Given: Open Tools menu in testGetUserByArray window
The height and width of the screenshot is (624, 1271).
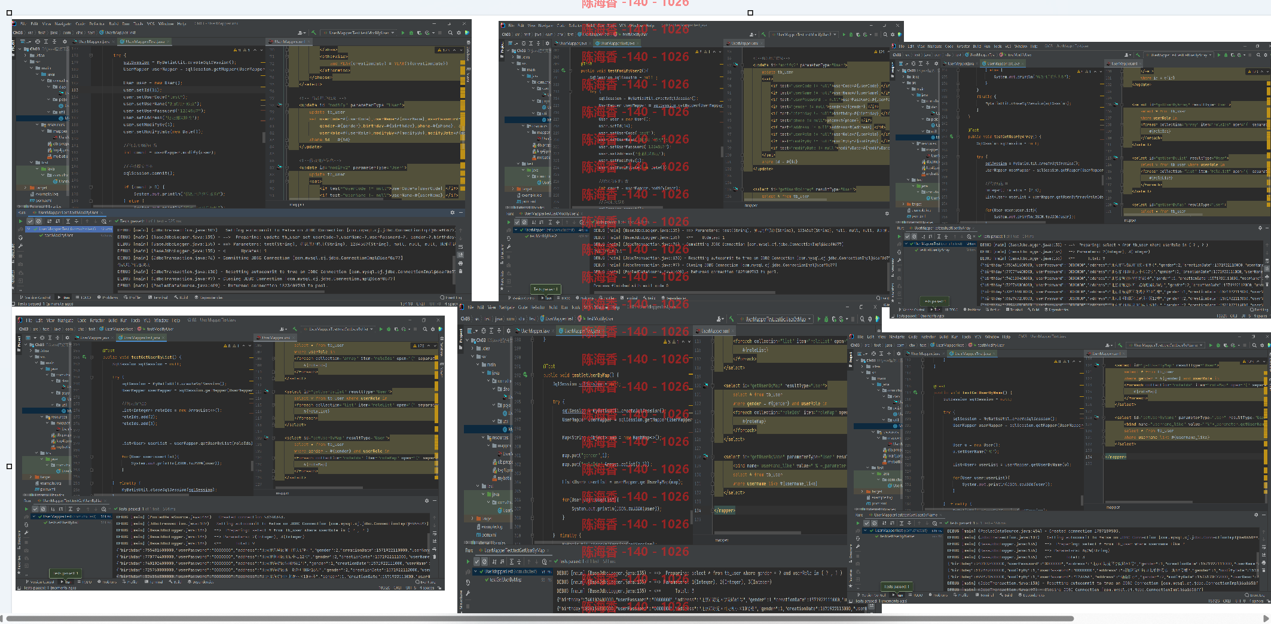Looking at the screenshot, I should 998,46.
